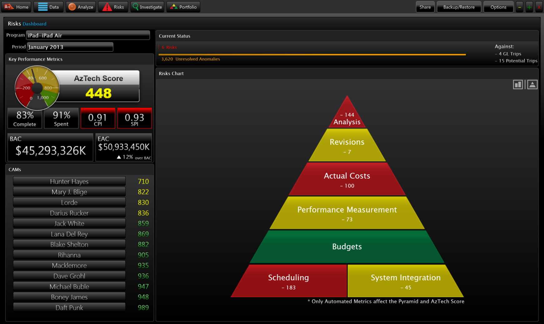Viewport: 544px width, 324px height.
Task: Switch Risks Chart to bar chart view
Action: click(518, 84)
